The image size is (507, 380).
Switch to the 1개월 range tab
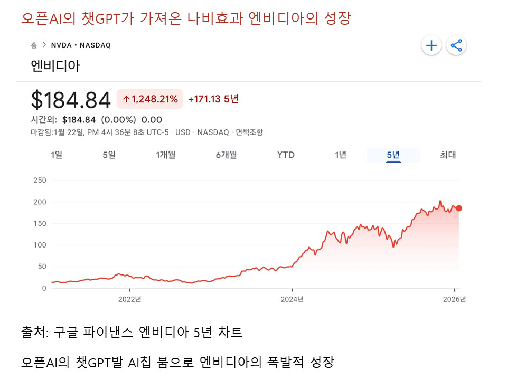coord(165,155)
